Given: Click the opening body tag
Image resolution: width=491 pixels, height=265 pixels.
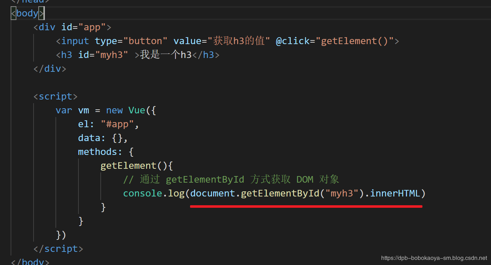Looking at the screenshot, I should pos(27,13).
